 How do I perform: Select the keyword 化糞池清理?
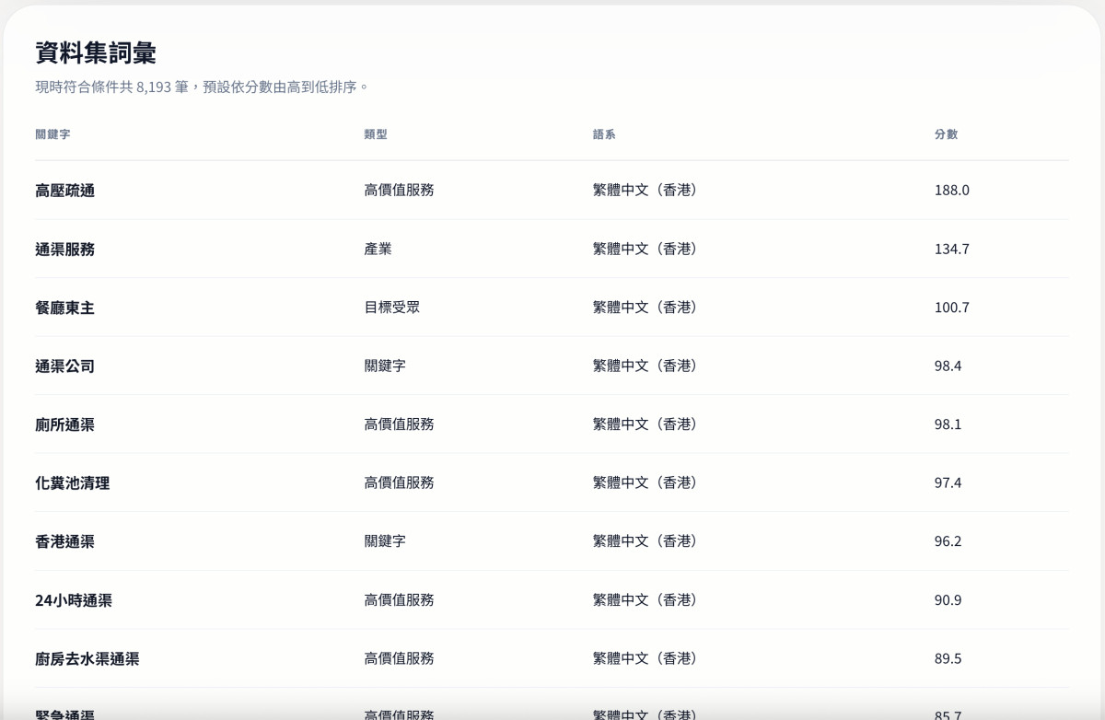pos(73,483)
